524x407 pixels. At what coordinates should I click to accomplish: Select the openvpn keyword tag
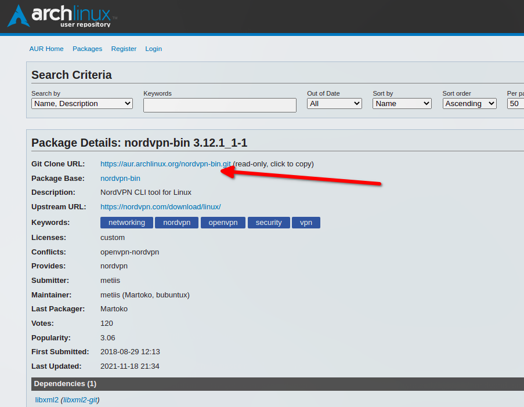pyautogui.click(x=223, y=223)
